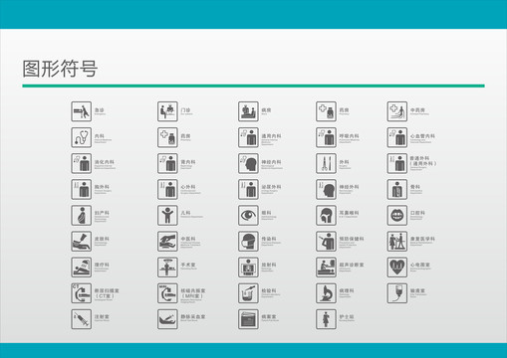This screenshot has height=358, width=507.
Task: Select the chest X-ray radiology icon
Action: tap(248, 268)
